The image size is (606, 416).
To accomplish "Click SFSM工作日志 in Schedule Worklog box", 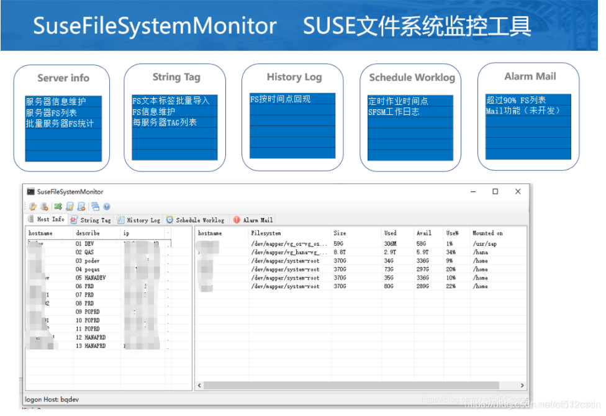I will [394, 112].
